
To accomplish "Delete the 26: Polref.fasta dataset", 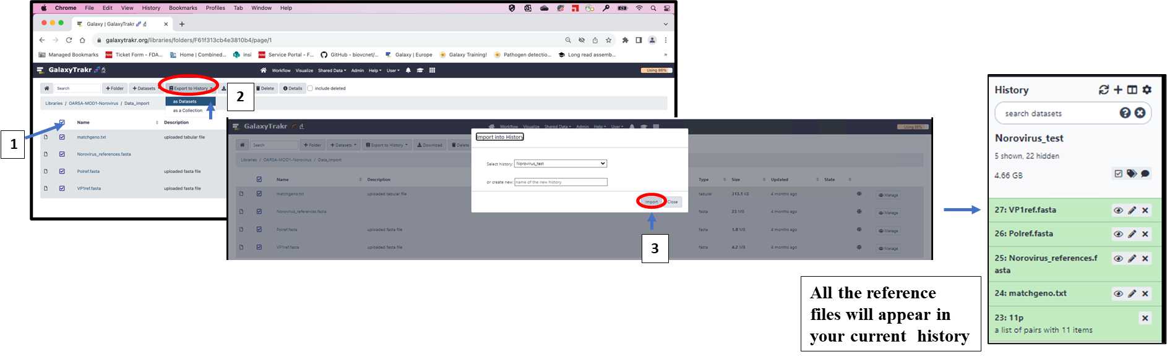I will pos(1145,234).
